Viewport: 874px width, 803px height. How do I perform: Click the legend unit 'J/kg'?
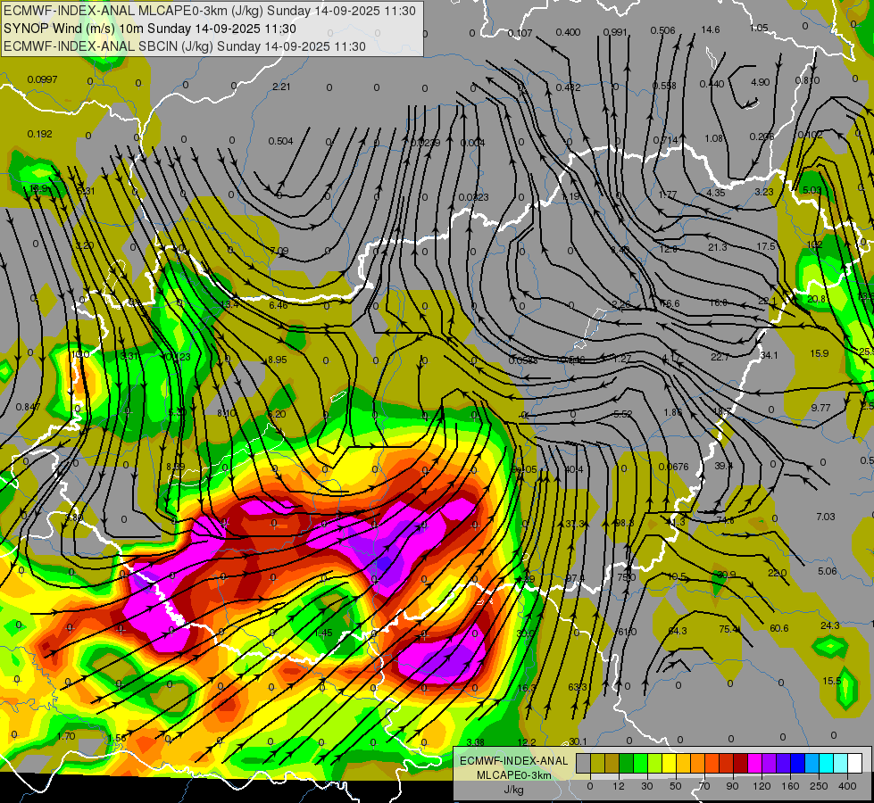[x=513, y=790]
